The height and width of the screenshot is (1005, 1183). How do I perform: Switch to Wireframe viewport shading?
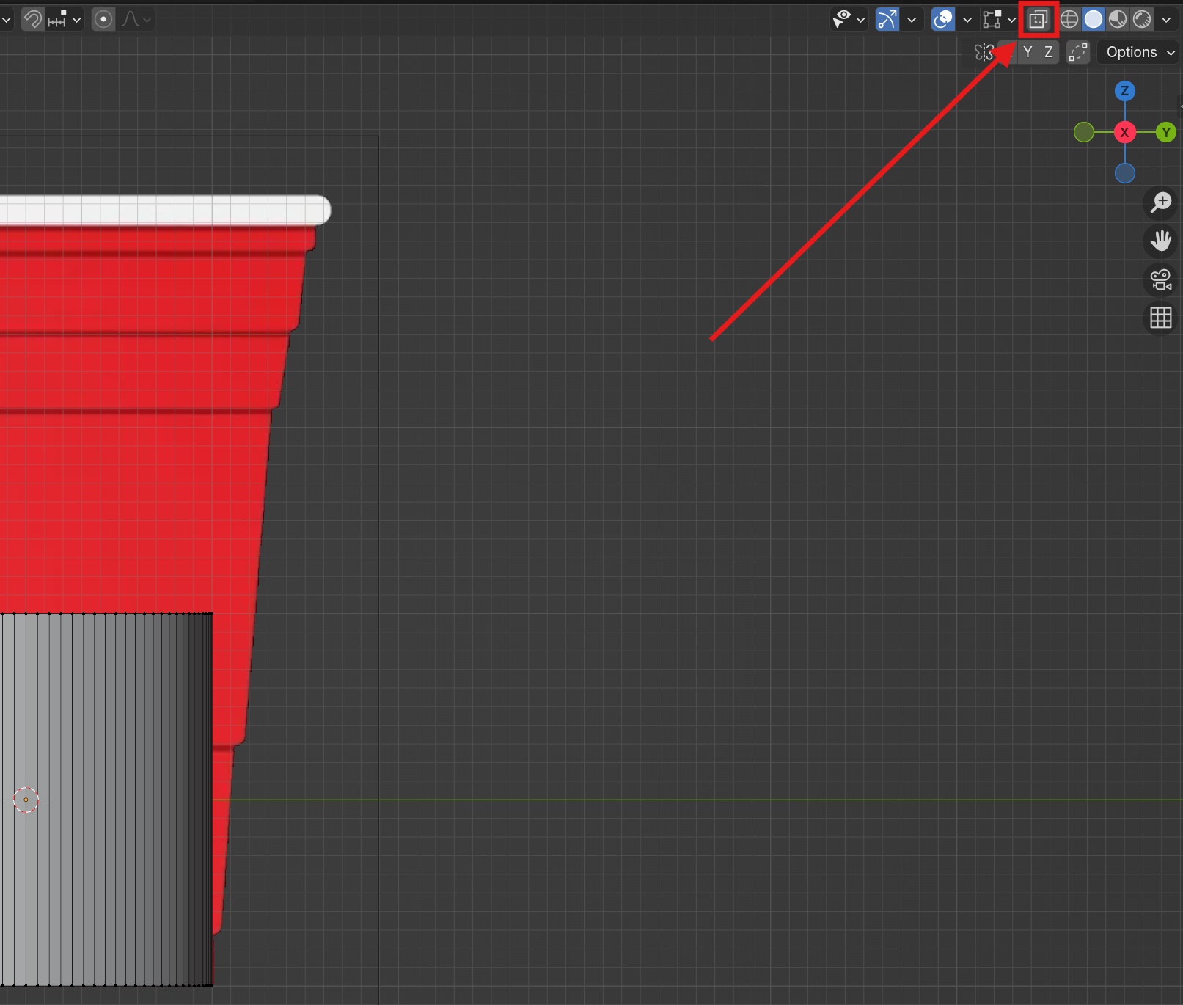[x=1069, y=19]
